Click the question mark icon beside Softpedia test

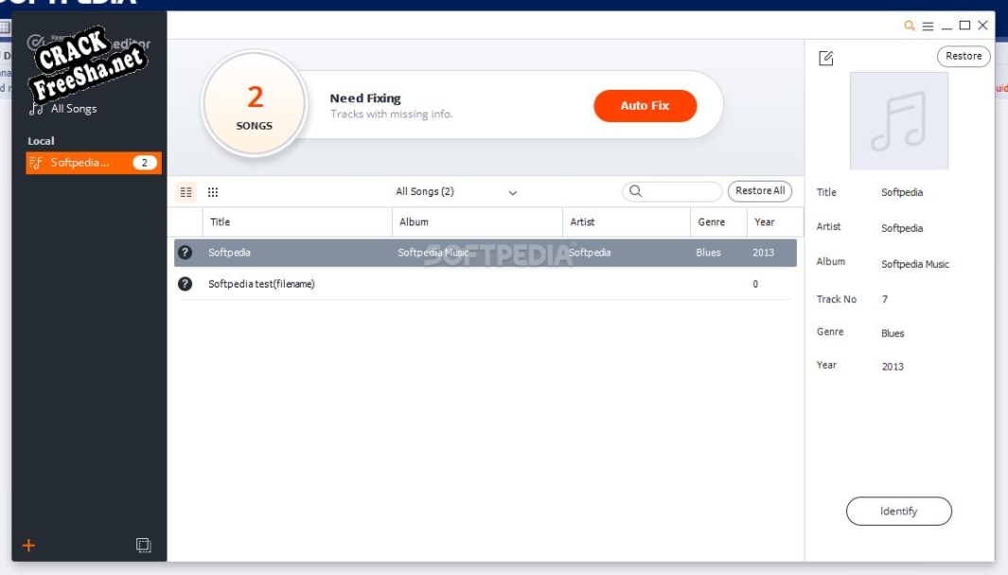[186, 284]
